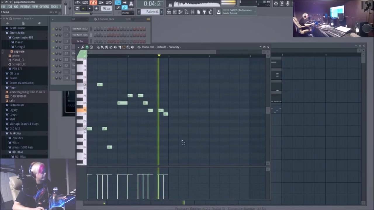The image size is (374, 210).
Task: Click the download arrow icon beside hint panel
Action: (x=219, y=12)
